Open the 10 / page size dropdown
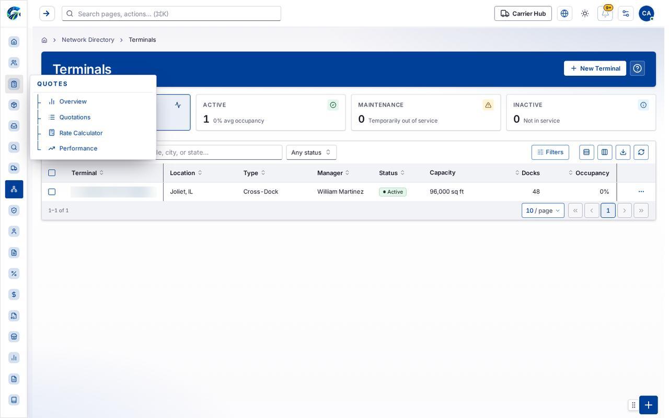 point(543,211)
